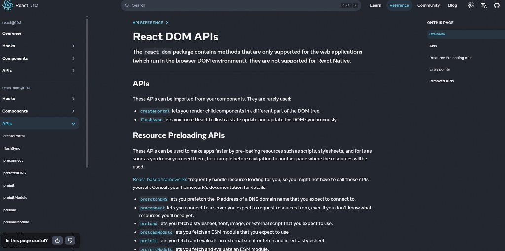Expand the react Hooks section chevron

pyautogui.click(x=73, y=46)
